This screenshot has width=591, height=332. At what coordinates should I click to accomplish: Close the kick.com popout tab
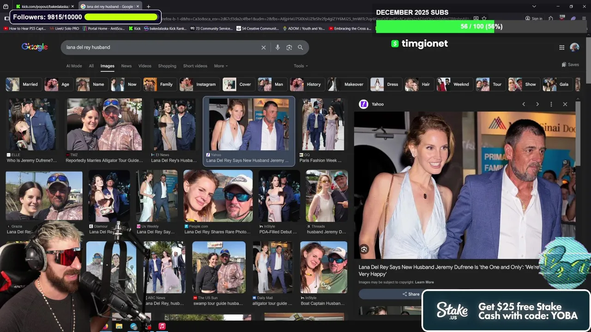(72, 6)
